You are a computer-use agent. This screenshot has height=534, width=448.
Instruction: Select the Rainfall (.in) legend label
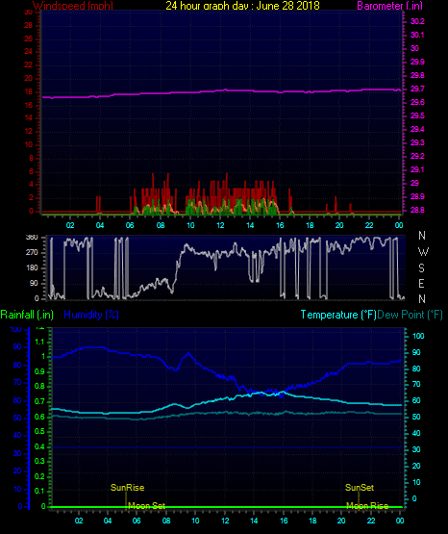click(x=27, y=315)
